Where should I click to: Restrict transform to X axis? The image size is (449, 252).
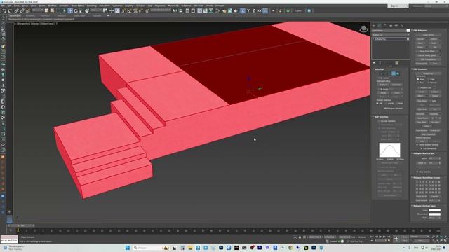point(243,11)
